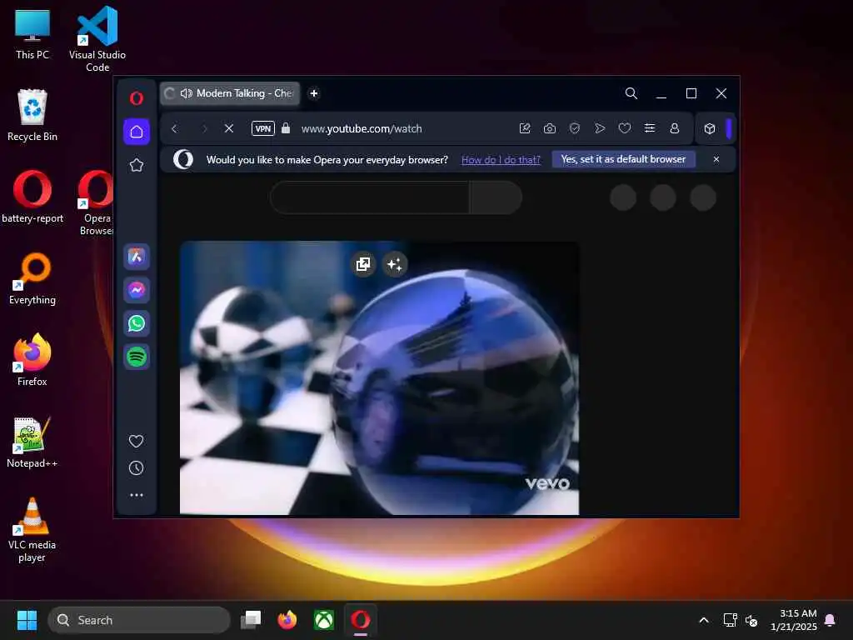Open the clock showing 3:15 AM
This screenshot has width=853, height=640.
[794, 620]
